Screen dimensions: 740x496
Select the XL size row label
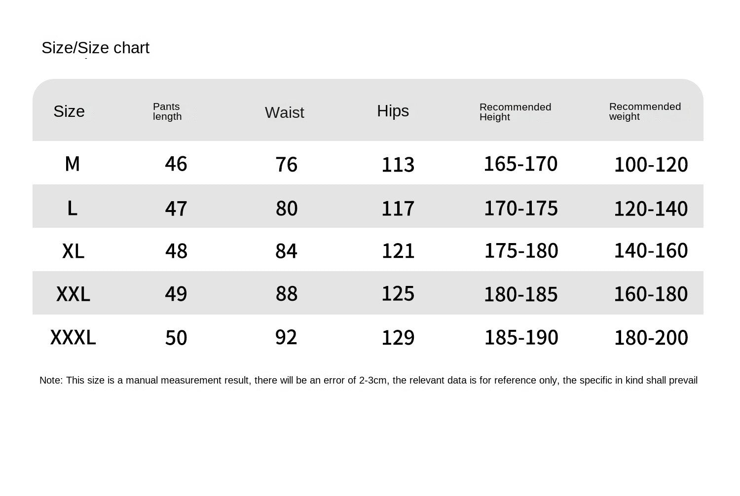73,251
